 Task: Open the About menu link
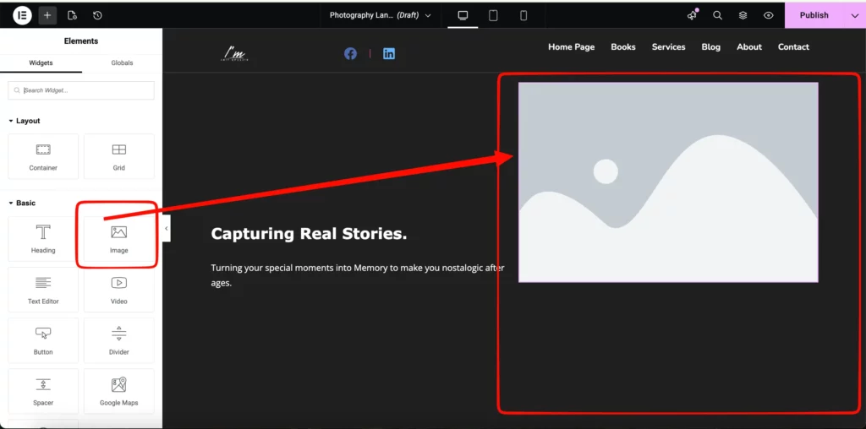(x=749, y=47)
